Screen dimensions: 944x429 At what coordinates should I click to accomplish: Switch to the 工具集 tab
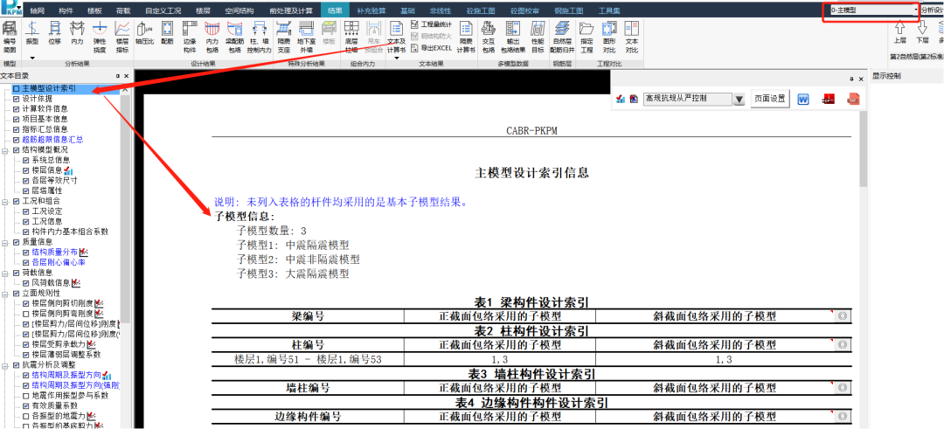[610, 10]
